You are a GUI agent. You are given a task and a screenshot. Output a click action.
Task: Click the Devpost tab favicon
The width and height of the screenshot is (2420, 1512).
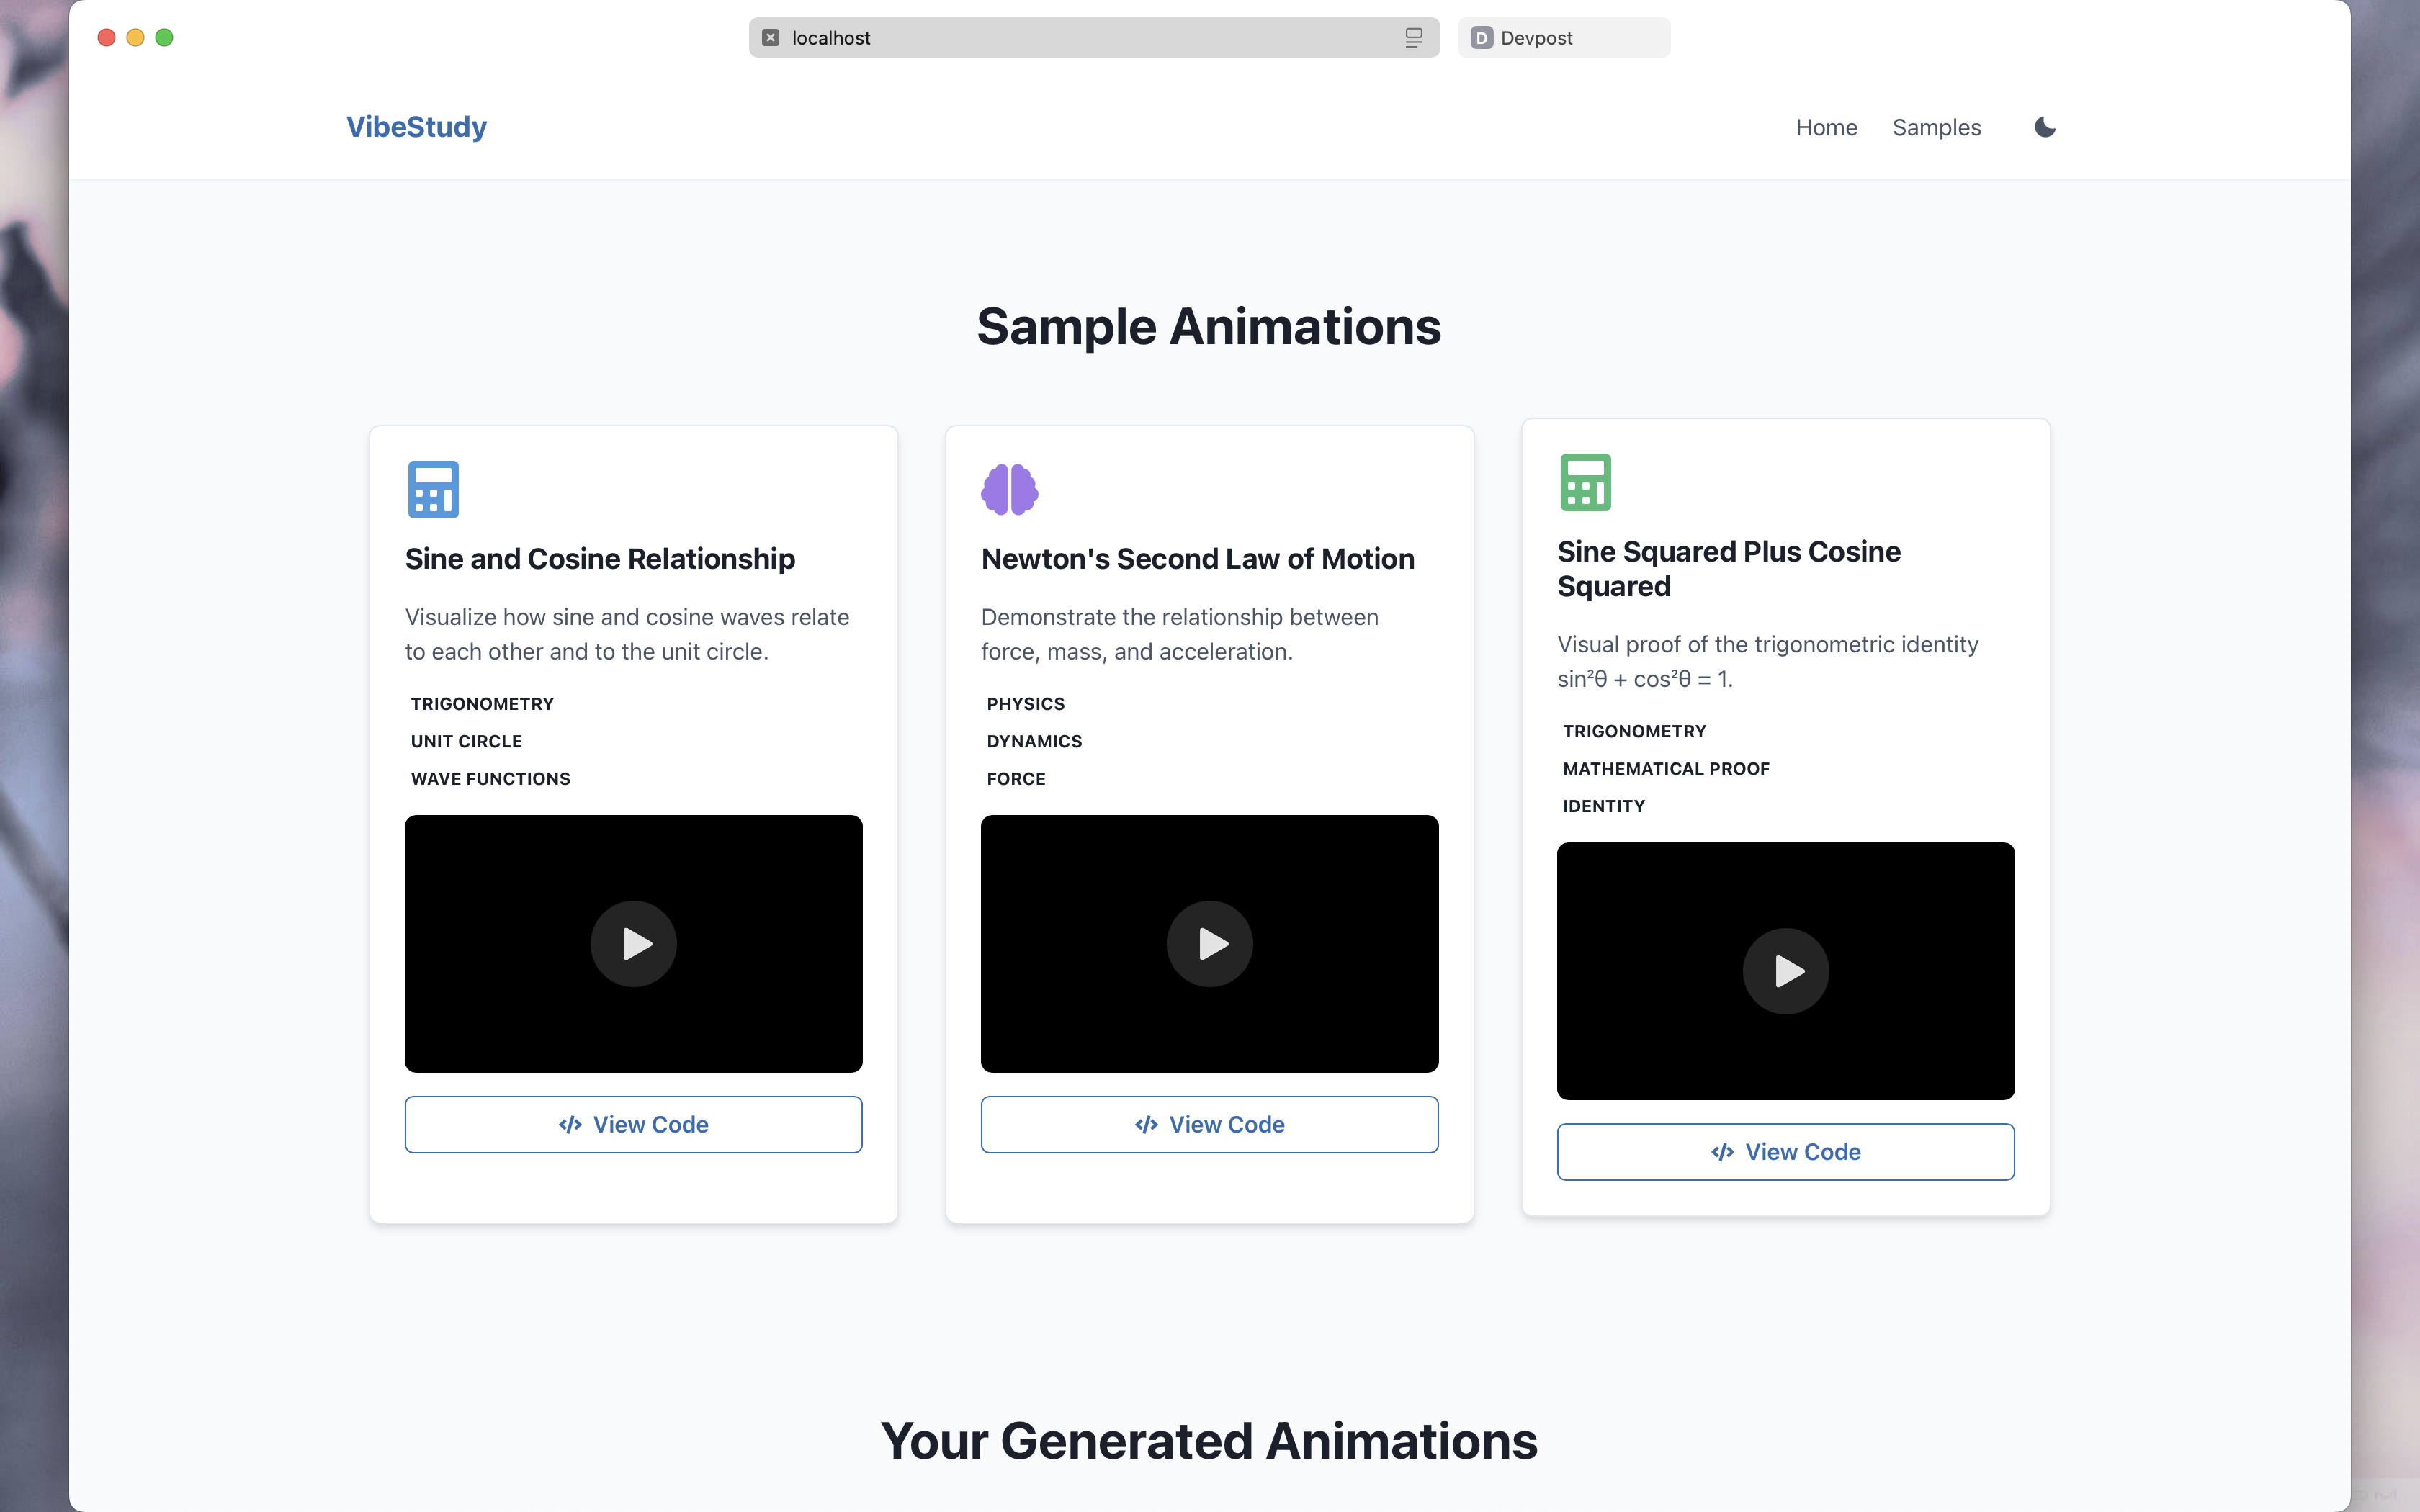[x=1481, y=38]
